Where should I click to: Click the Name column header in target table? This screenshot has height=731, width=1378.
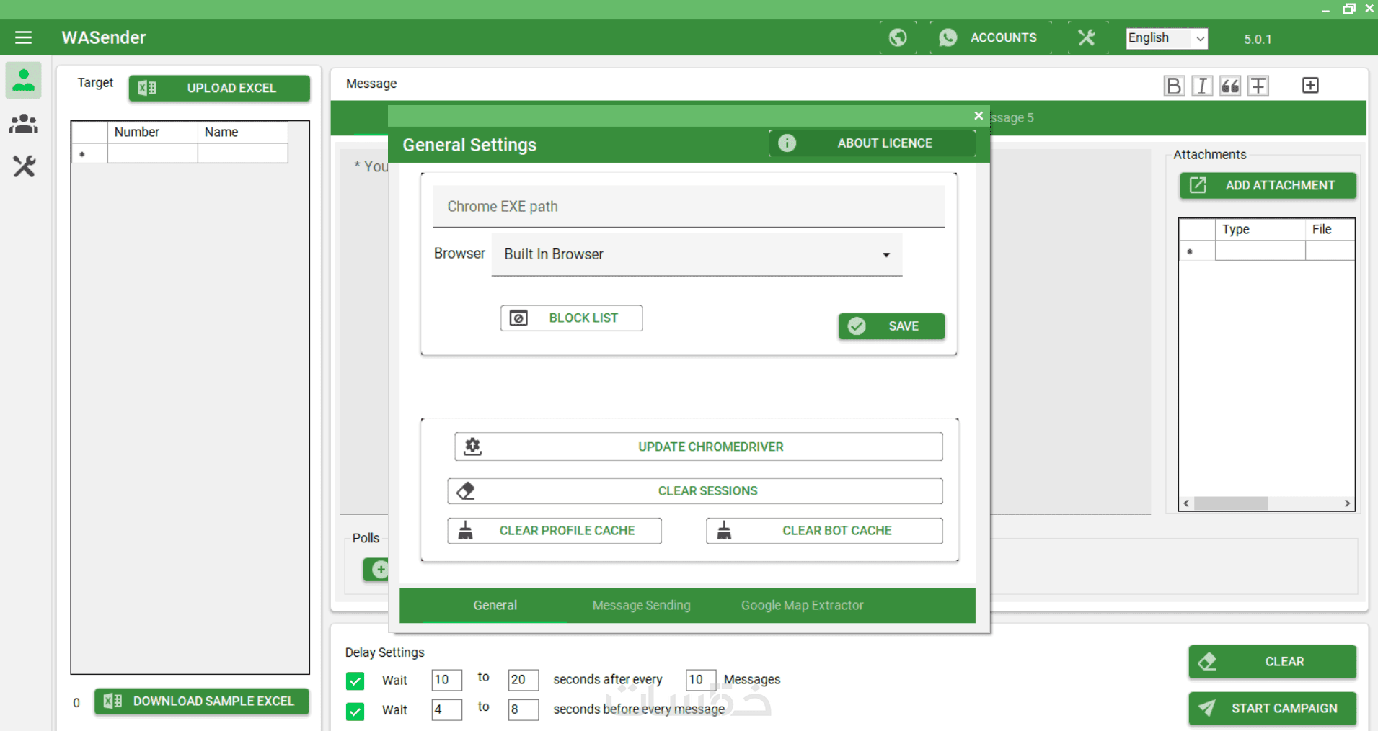click(x=243, y=133)
